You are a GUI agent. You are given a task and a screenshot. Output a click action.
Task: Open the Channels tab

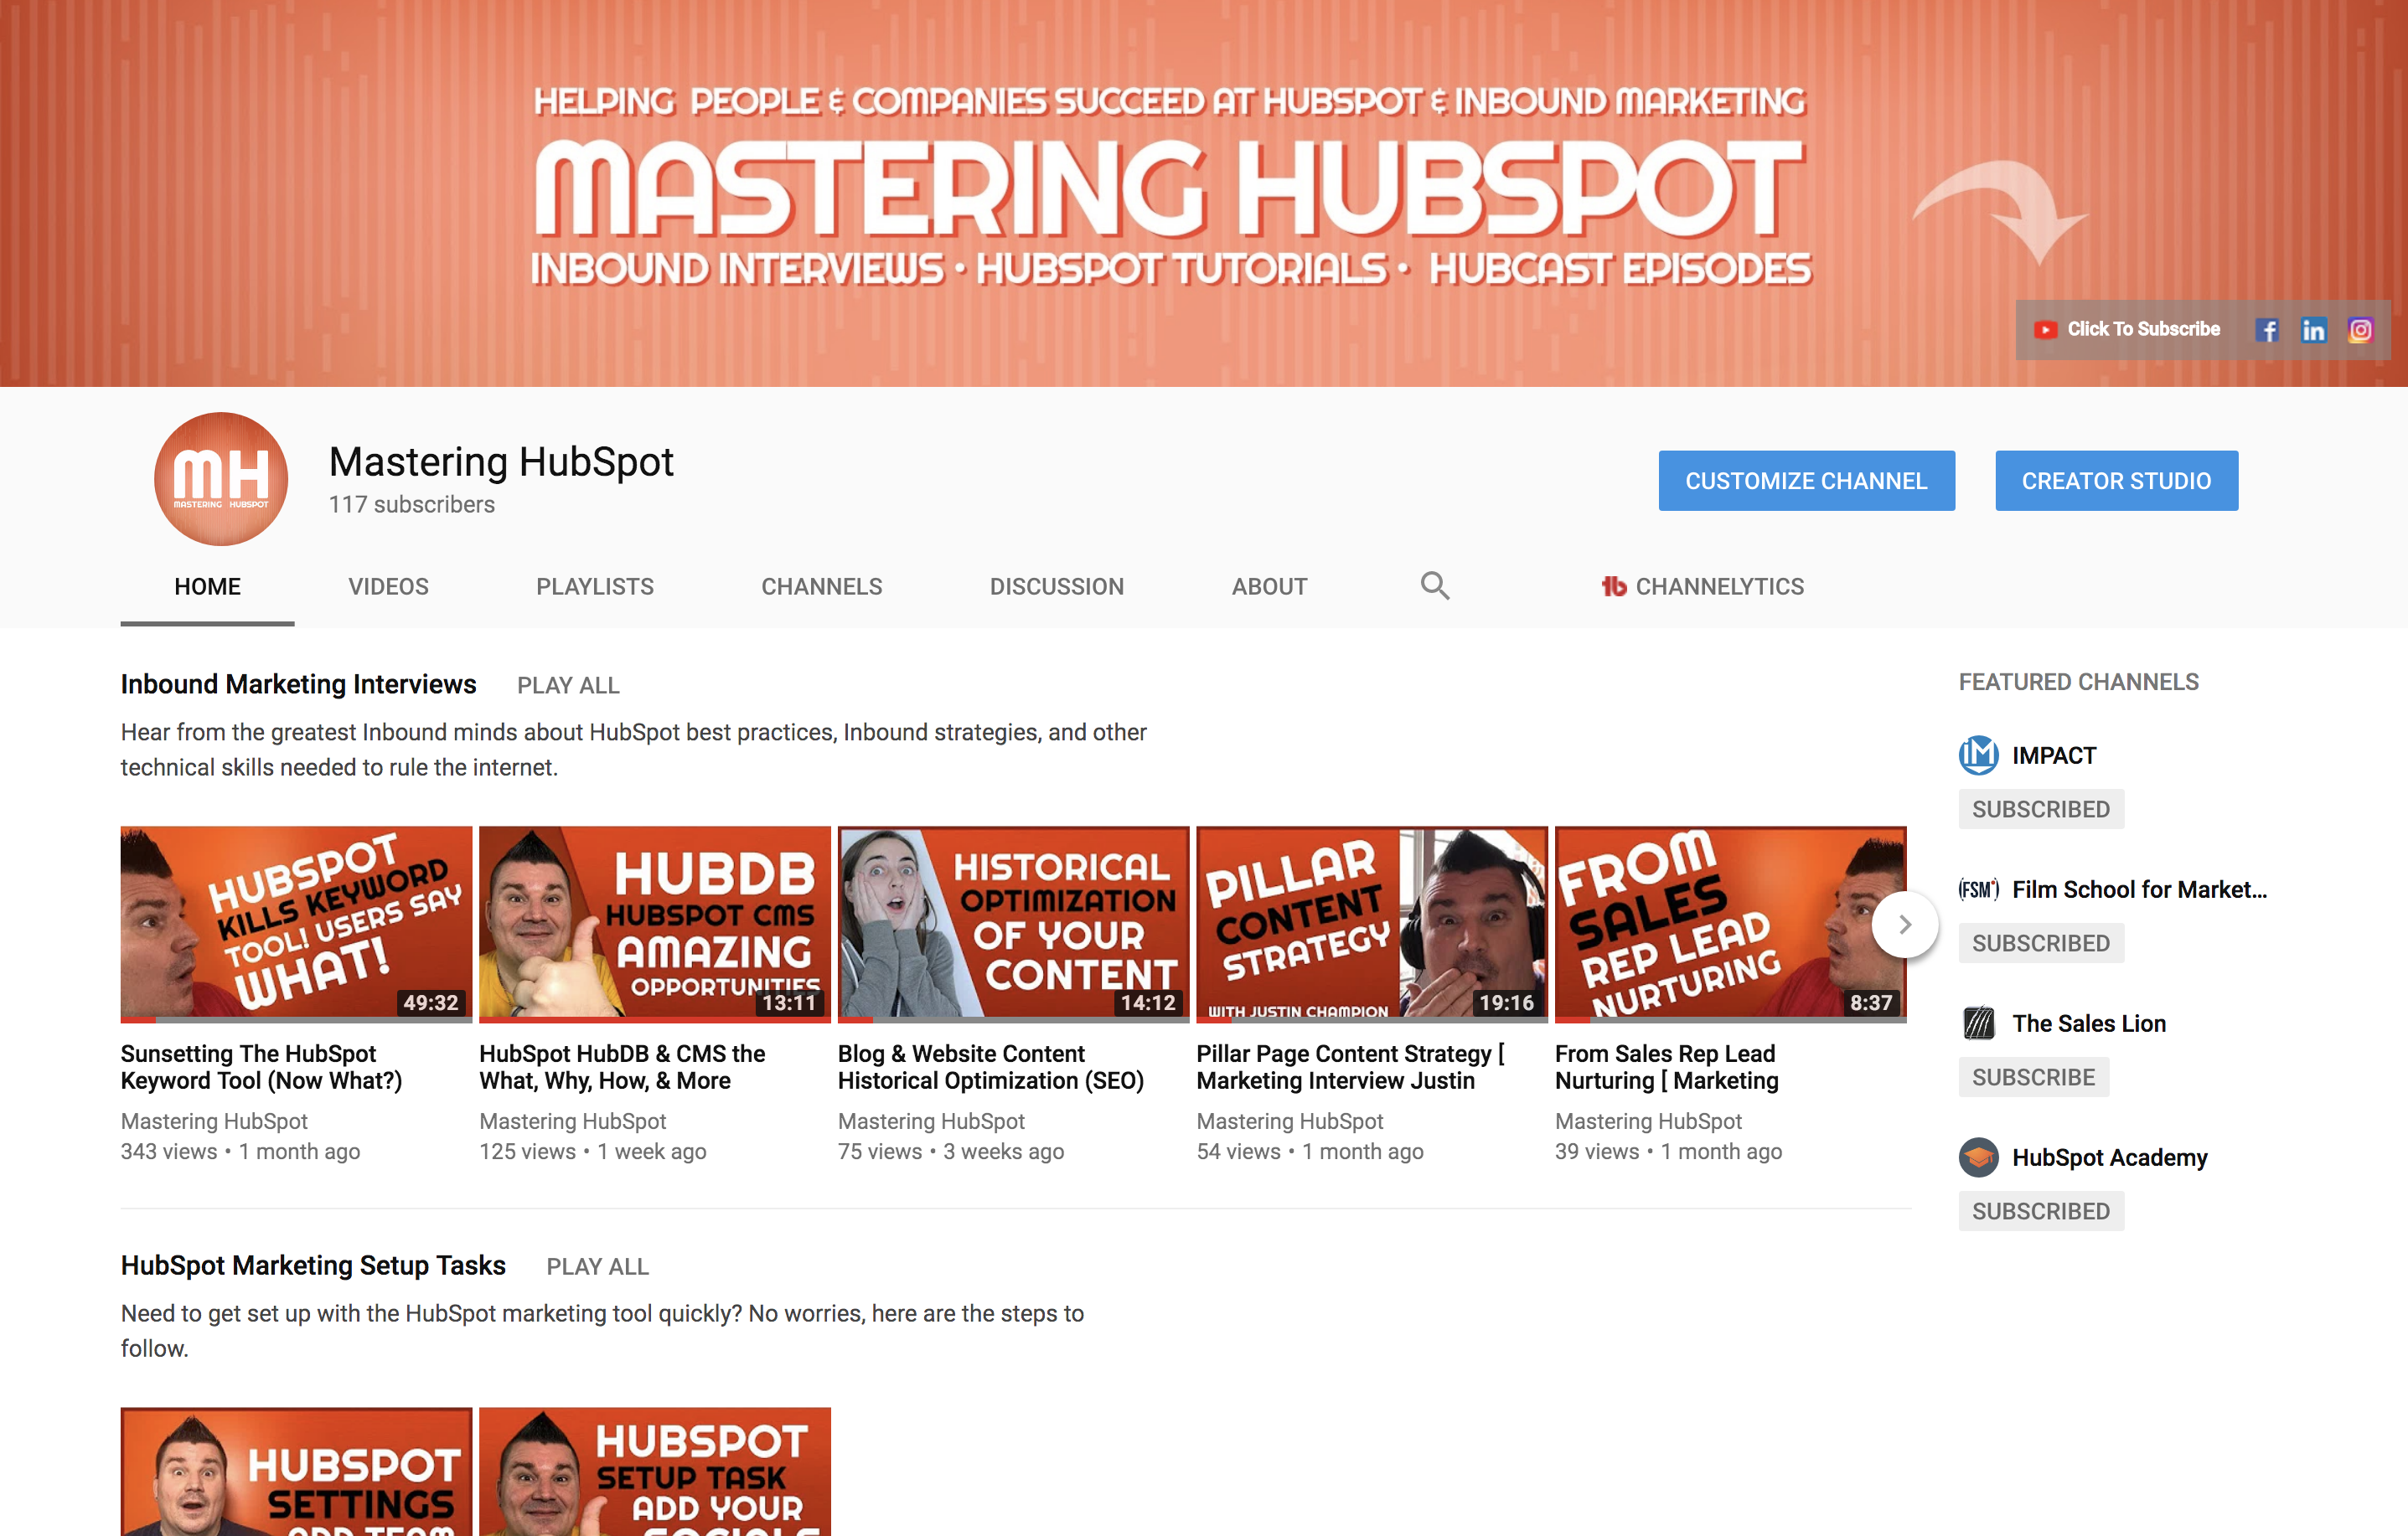[x=821, y=586]
